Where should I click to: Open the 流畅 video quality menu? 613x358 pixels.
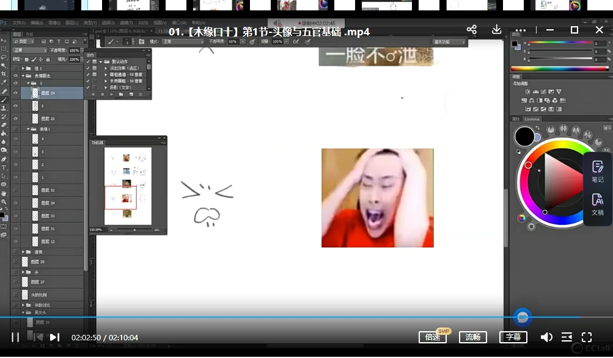(x=473, y=337)
